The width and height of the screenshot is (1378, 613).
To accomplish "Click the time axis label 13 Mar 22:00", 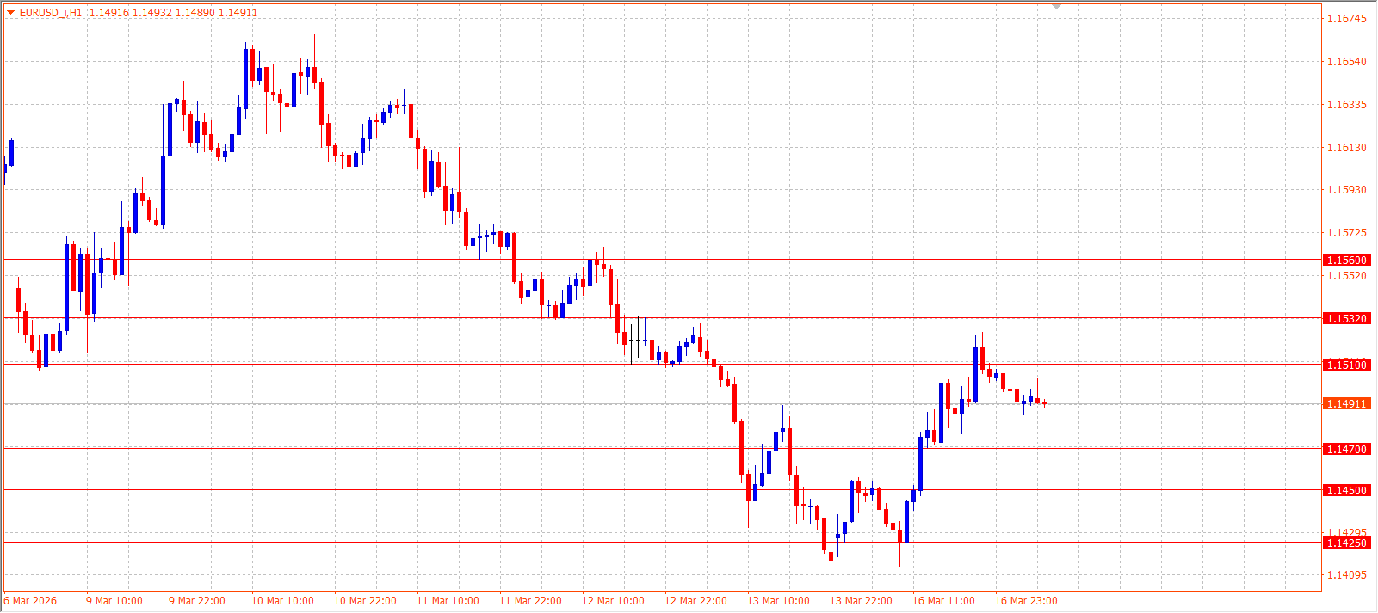I will tap(861, 601).
